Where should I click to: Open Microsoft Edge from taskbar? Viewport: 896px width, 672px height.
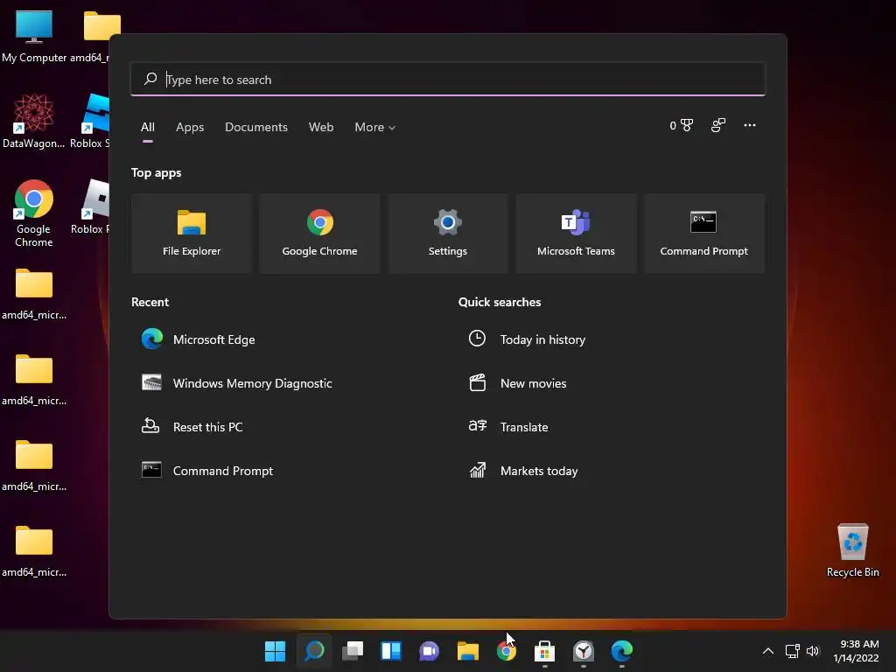click(x=622, y=651)
